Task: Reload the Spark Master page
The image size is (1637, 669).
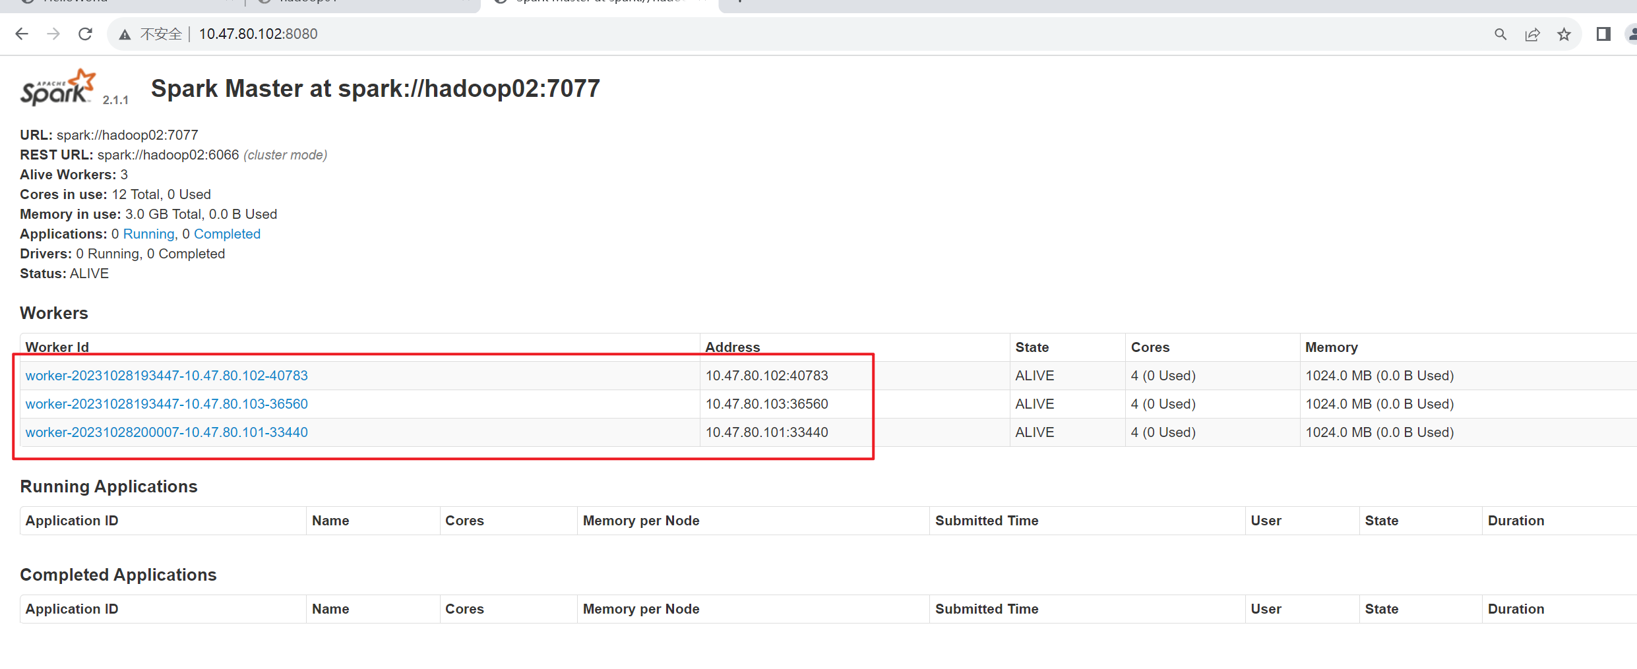Action: (85, 34)
